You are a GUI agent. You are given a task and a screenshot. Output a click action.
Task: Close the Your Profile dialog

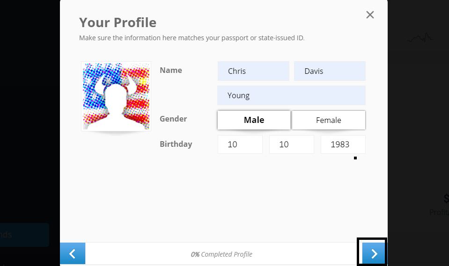(x=370, y=14)
